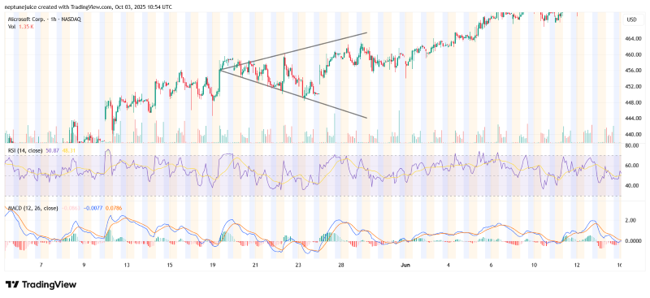The height and width of the screenshot is (298, 650).
Task: Click the TradingView logo
Action: point(41,285)
